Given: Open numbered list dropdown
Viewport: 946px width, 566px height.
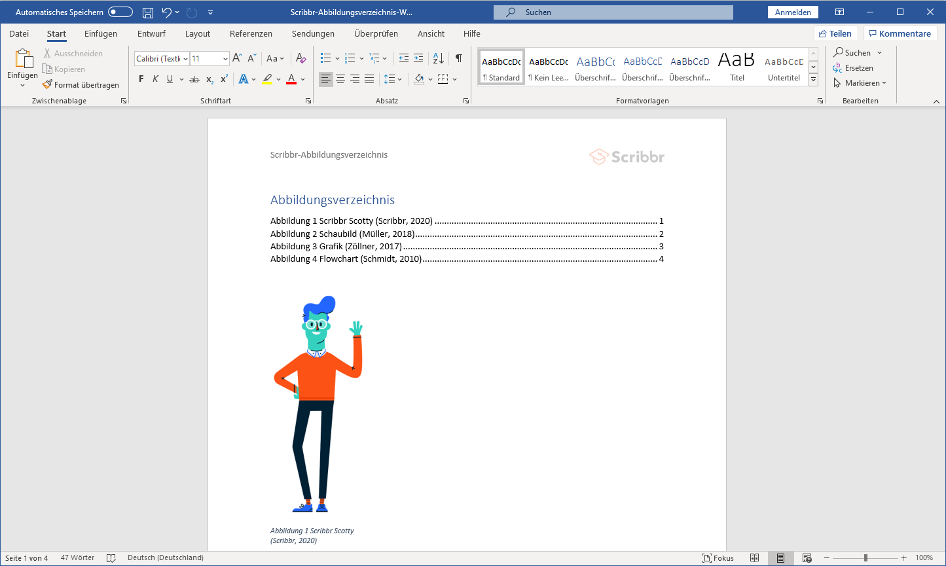Looking at the screenshot, I should [360, 58].
